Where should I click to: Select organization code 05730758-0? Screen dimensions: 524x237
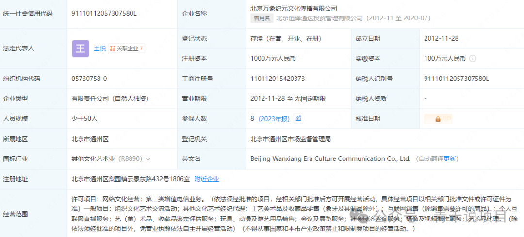(x=89, y=79)
